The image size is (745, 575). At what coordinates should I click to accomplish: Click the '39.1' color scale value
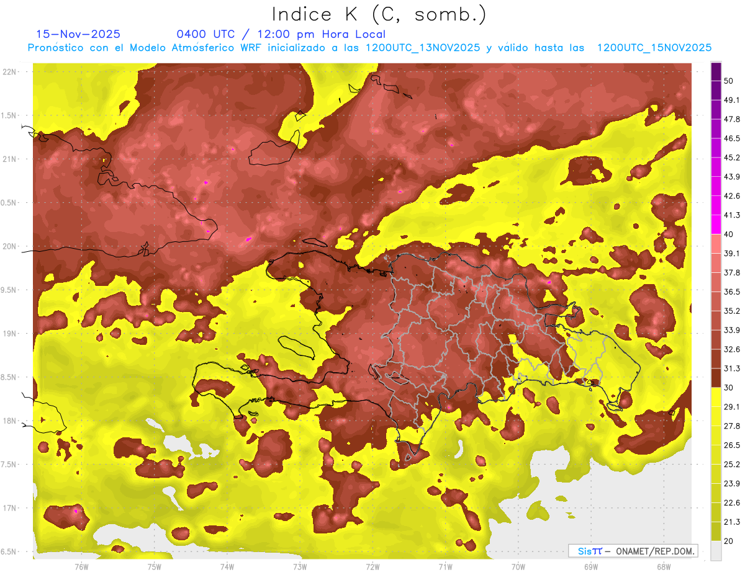coord(732,254)
